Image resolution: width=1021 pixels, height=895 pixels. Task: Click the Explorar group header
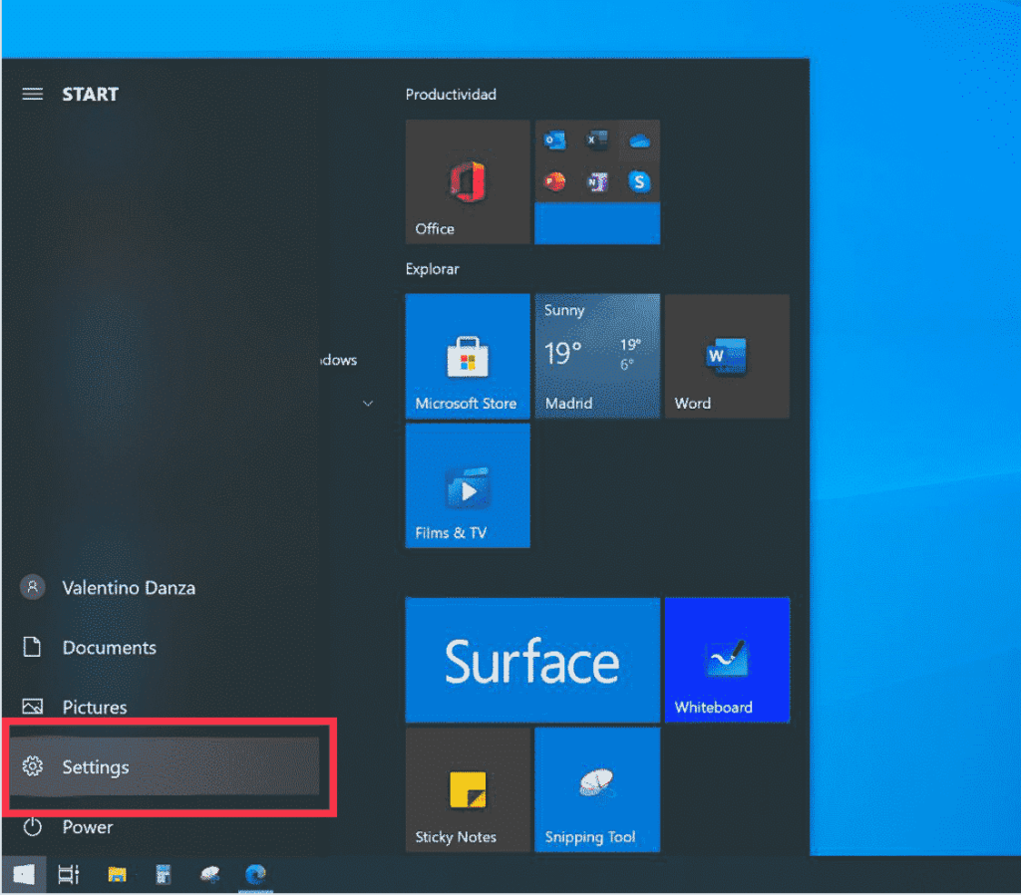click(x=433, y=269)
